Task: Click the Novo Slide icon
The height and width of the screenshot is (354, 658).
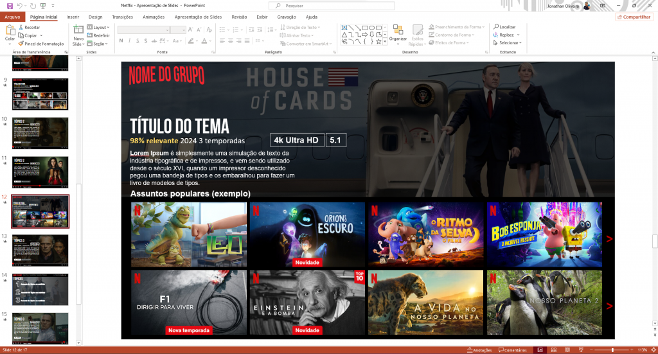Action: (78, 30)
